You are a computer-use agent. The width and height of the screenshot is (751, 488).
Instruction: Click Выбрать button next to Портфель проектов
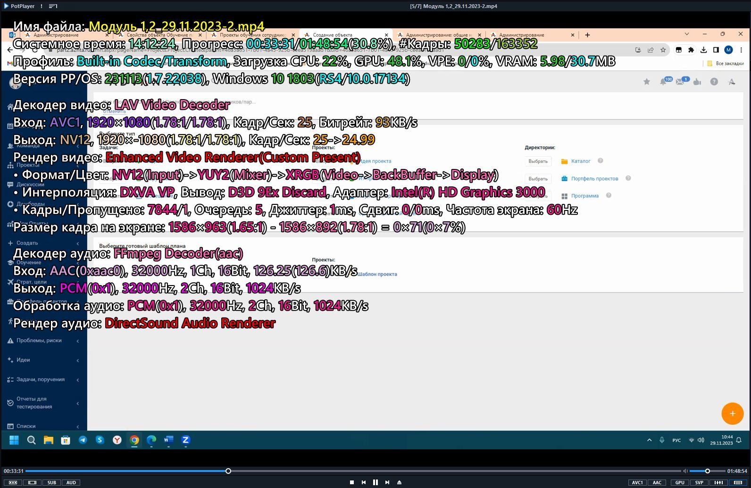tap(538, 178)
